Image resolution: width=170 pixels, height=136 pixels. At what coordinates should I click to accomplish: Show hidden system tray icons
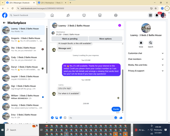(148, 130)
